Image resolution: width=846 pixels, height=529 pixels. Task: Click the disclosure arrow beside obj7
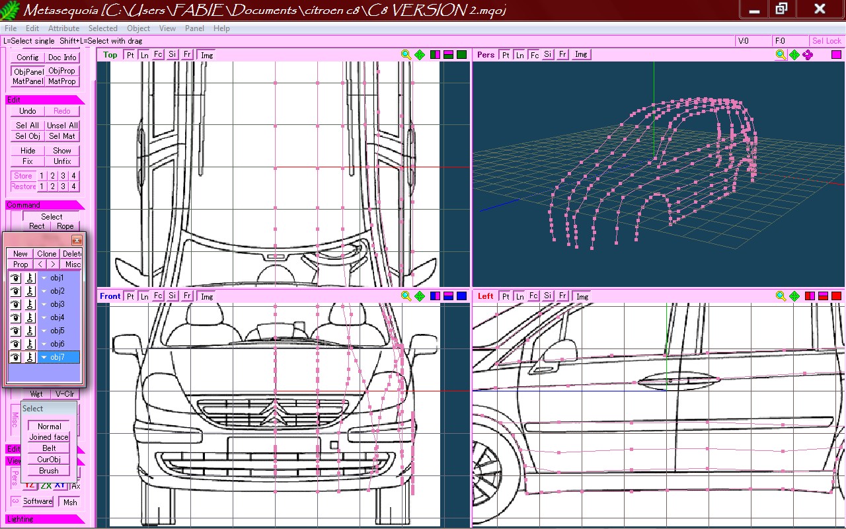click(x=44, y=358)
